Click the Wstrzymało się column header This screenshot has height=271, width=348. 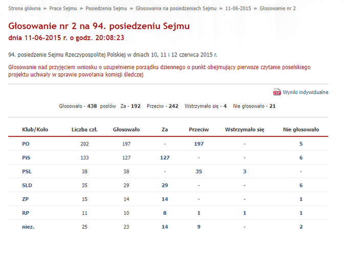coord(245,130)
